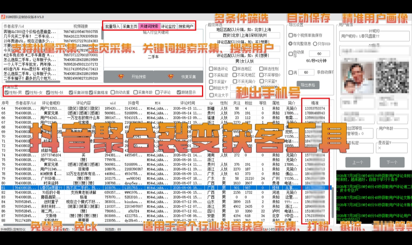The height and width of the screenshot is (245, 412).
Task: Open the 采集主页 tab
Action: (130, 26)
